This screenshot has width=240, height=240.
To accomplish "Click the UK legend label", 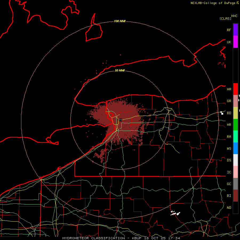I will click(229, 42).
